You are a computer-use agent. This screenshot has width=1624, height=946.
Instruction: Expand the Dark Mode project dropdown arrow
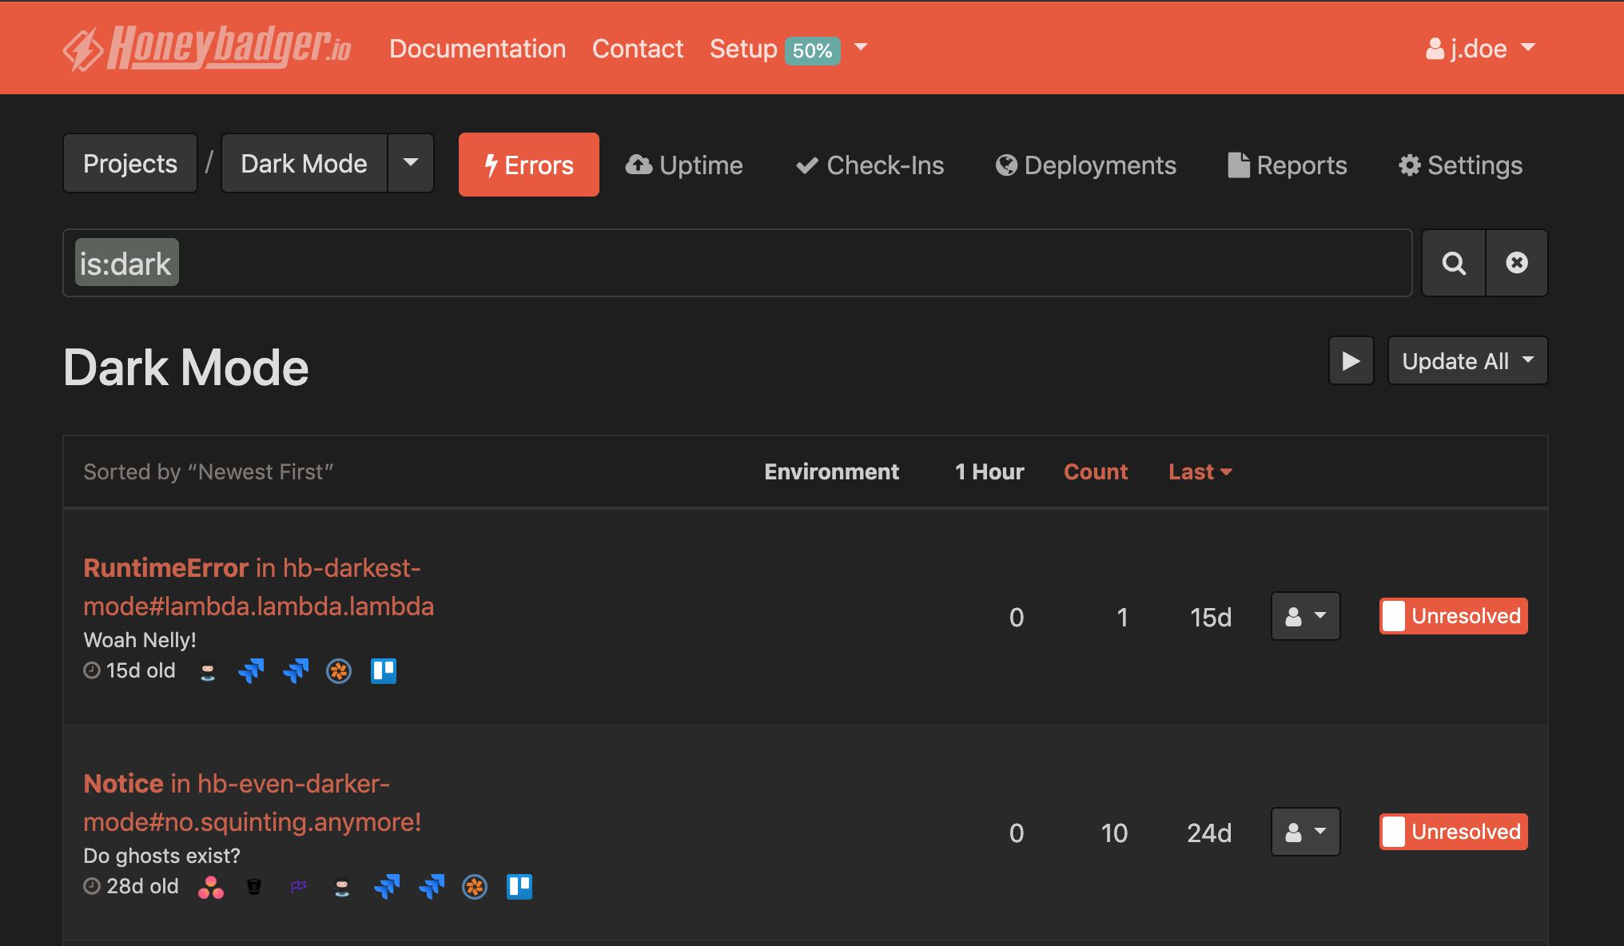tap(411, 163)
